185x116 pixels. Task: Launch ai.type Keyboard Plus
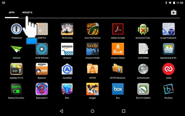[168, 29]
